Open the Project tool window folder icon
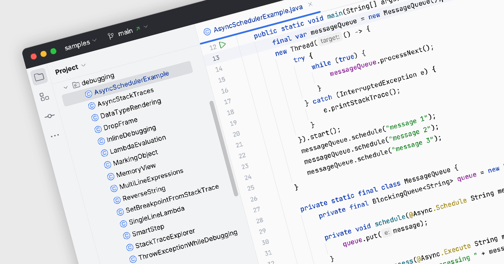This screenshot has width=504, height=264. click(39, 77)
